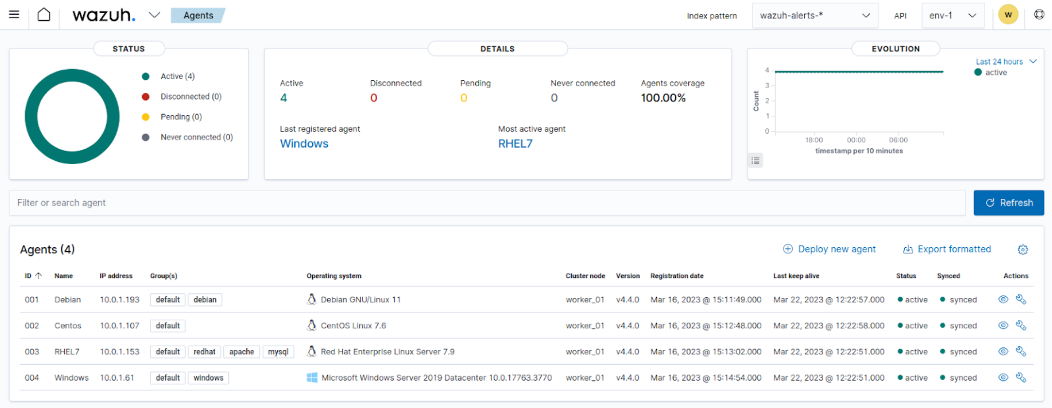The image size is (1052, 408).
Task: Focus the Filter or search agent field
Action: tap(487, 203)
